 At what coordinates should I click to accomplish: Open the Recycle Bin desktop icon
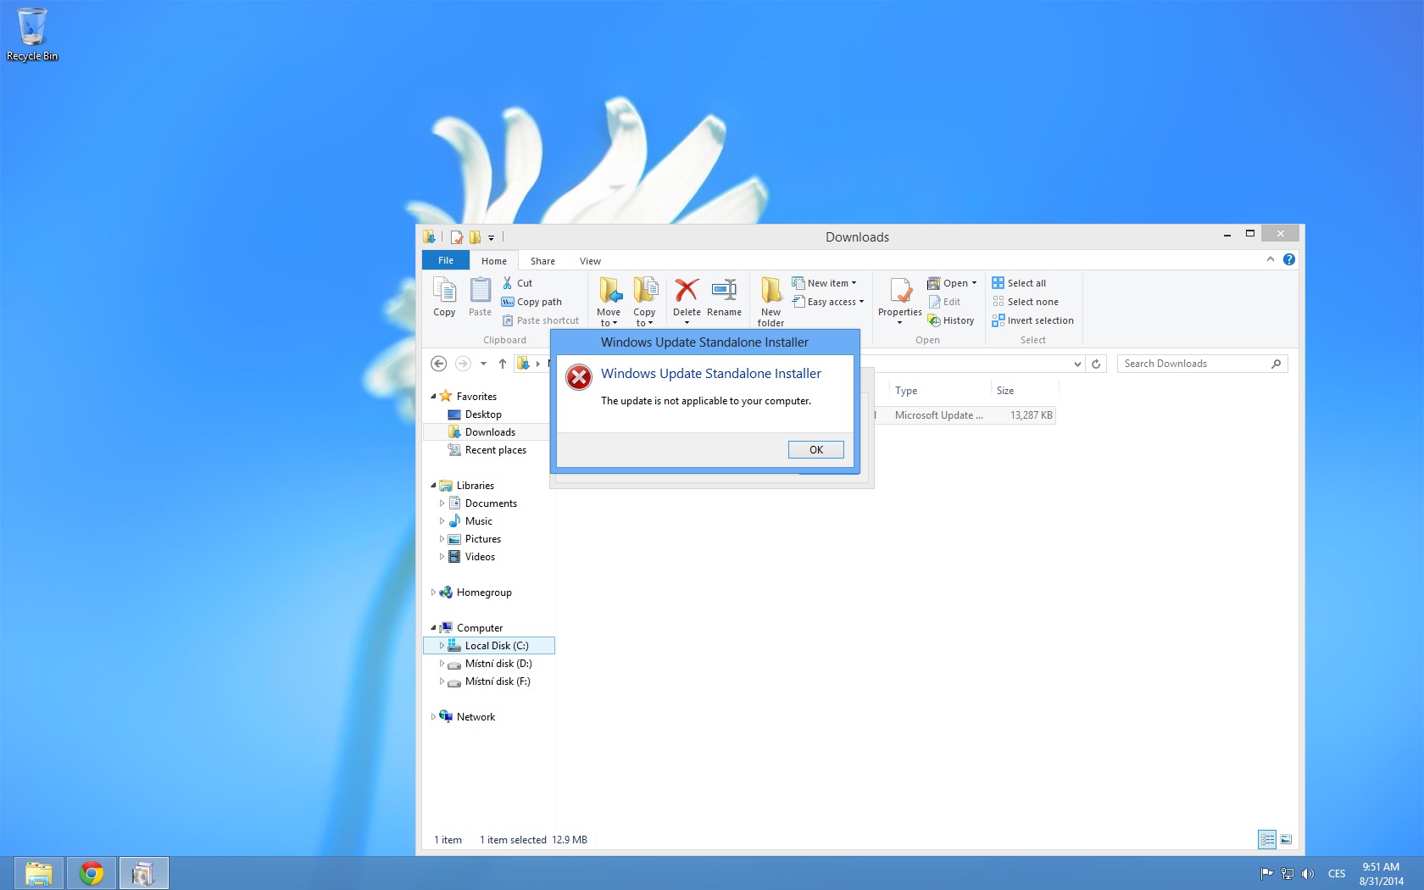pyautogui.click(x=32, y=35)
